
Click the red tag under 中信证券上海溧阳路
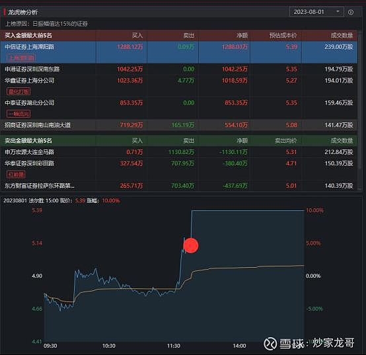(x=21, y=58)
